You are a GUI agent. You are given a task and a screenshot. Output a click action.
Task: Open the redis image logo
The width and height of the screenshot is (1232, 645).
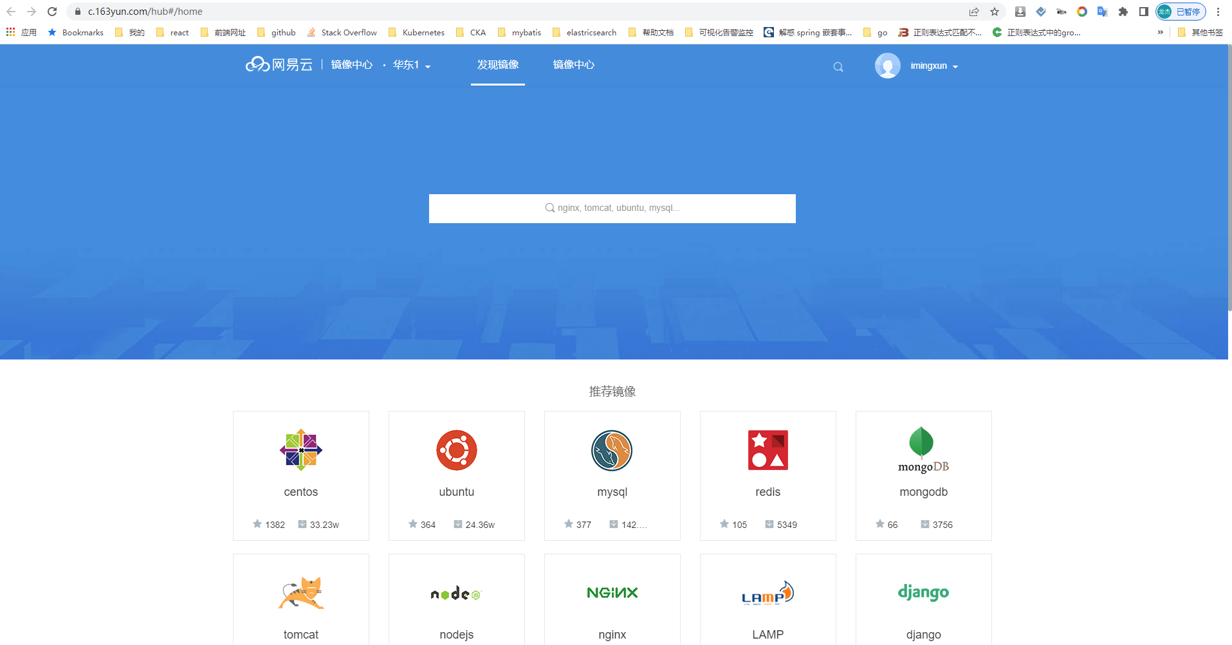pos(768,450)
